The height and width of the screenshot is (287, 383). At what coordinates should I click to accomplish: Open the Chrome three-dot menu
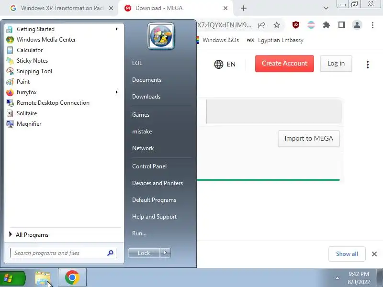[x=372, y=25]
